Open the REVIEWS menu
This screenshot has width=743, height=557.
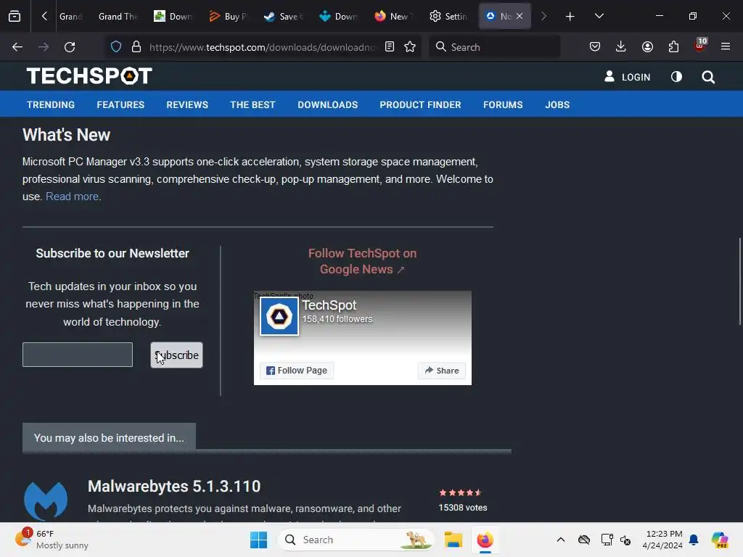coord(187,104)
